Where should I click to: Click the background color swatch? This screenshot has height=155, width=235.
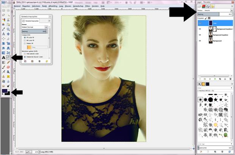tap(8, 93)
